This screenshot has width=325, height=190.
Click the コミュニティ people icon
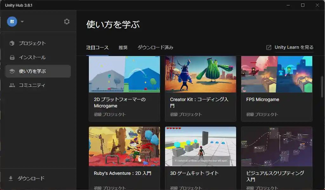(12, 85)
